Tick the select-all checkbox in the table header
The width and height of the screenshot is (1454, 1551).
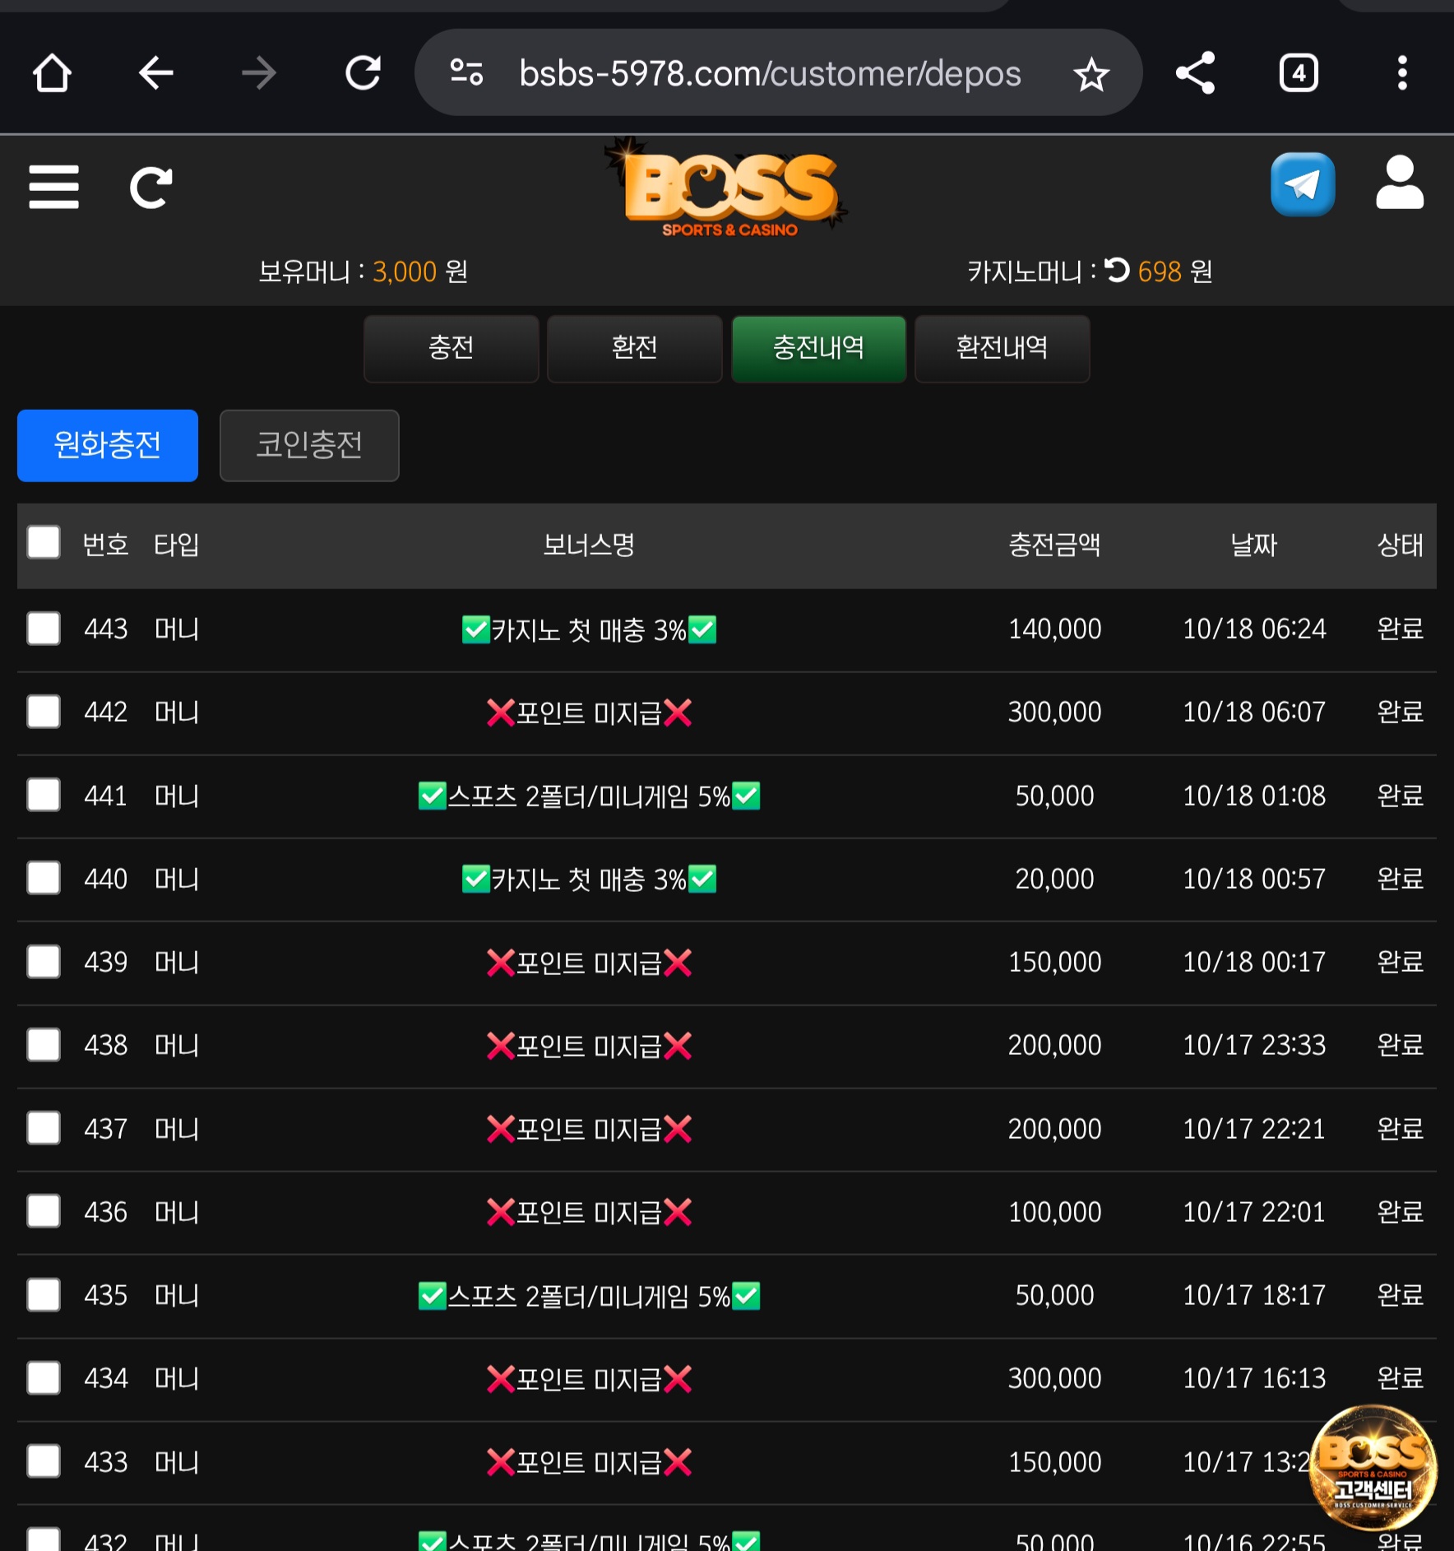tap(44, 543)
